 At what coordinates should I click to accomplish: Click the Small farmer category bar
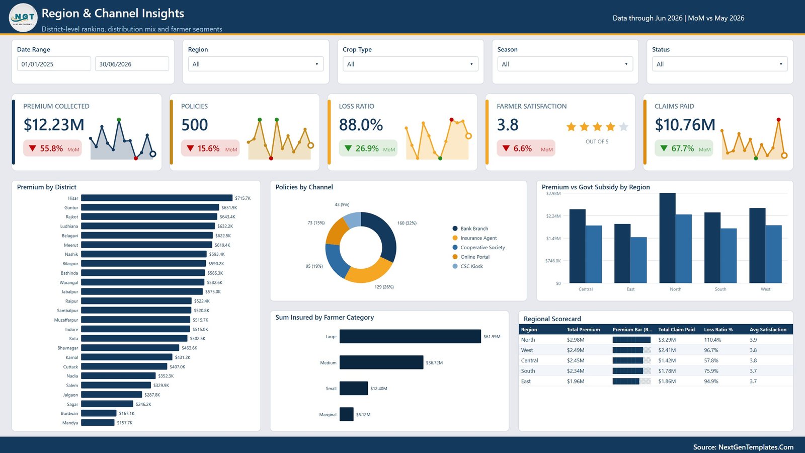coord(354,388)
